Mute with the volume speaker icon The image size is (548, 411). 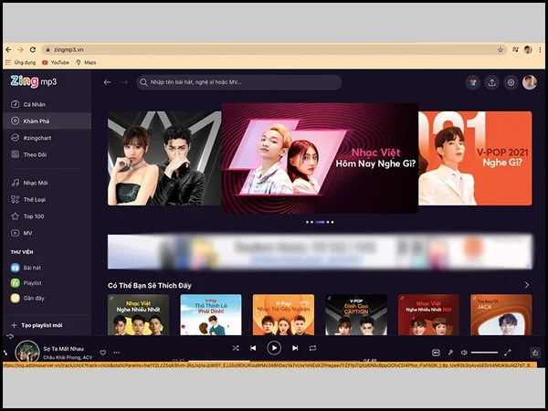[x=464, y=353]
